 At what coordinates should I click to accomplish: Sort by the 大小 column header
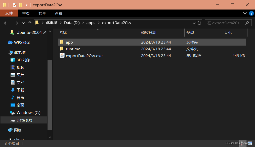[x=235, y=33]
